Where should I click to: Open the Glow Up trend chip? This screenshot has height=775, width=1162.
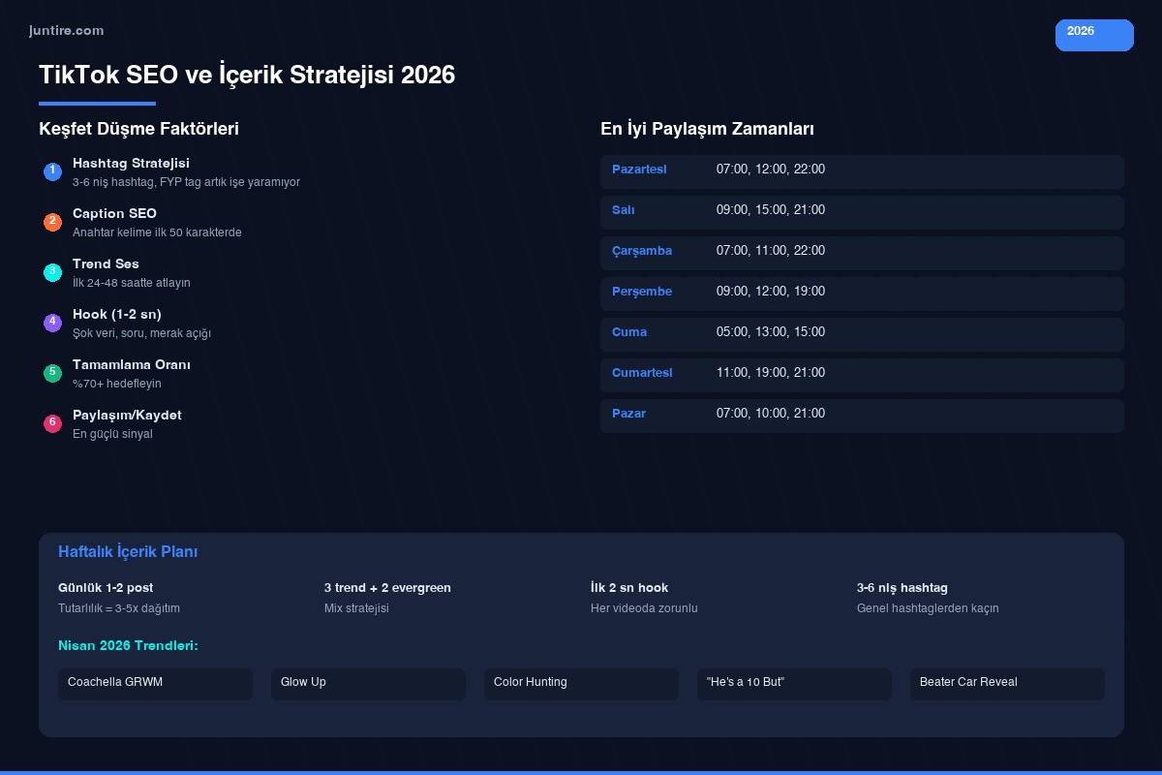click(368, 684)
